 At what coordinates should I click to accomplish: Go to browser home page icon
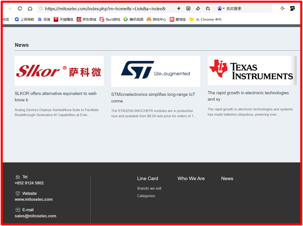[x=30, y=9]
